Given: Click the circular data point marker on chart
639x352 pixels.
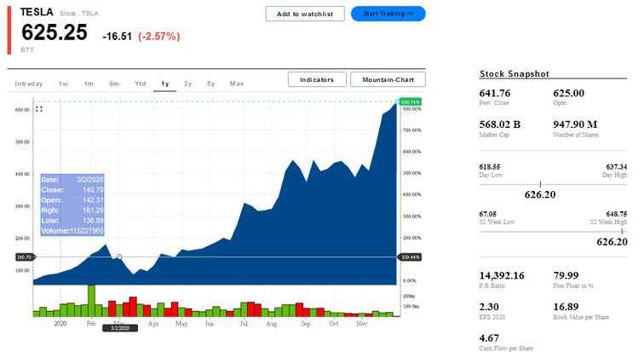Looking at the screenshot, I should pos(119,257).
